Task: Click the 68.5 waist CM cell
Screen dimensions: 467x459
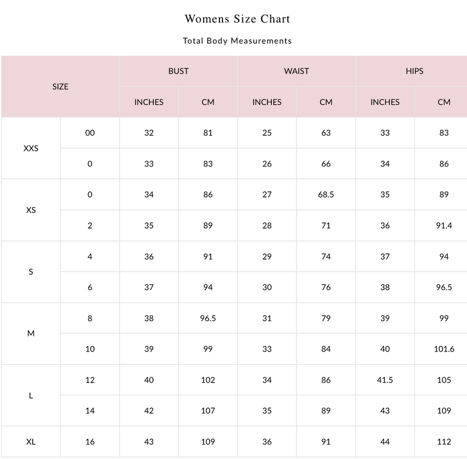Action: pyautogui.click(x=326, y=195)
